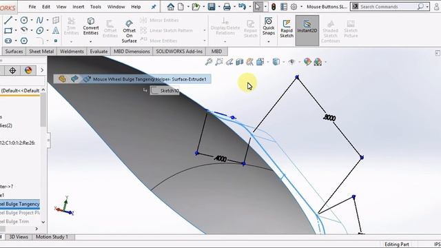Open the Tools menu

(x=96, y=7)
